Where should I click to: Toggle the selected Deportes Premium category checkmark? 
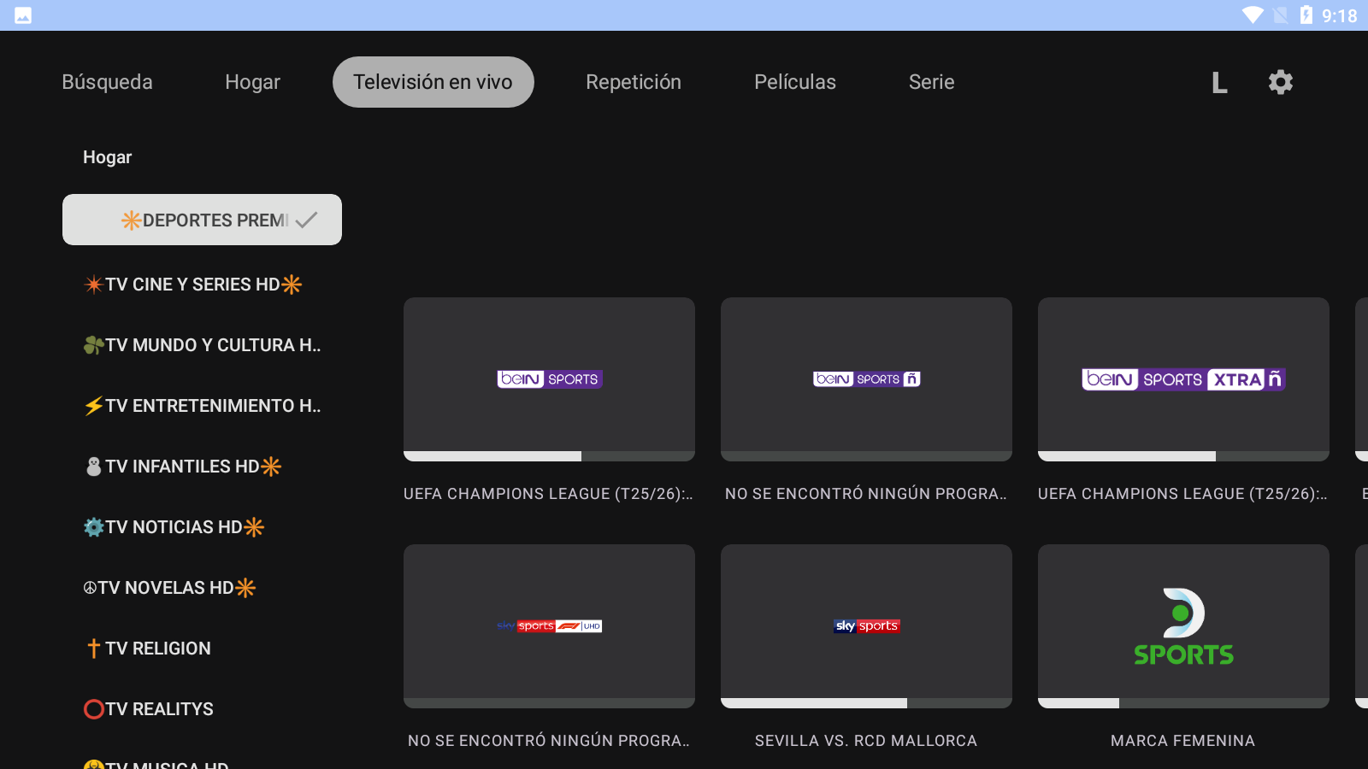[306, 220]
